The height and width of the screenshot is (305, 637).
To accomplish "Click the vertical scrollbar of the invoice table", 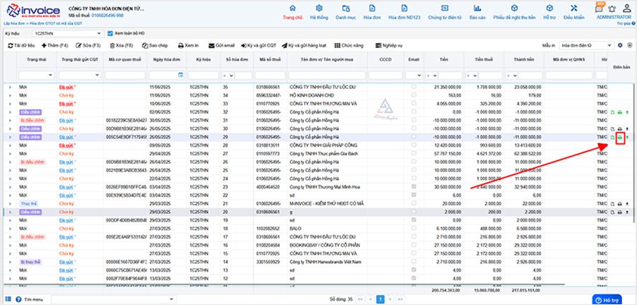I will pyautogui.click(x=635, y=153).
